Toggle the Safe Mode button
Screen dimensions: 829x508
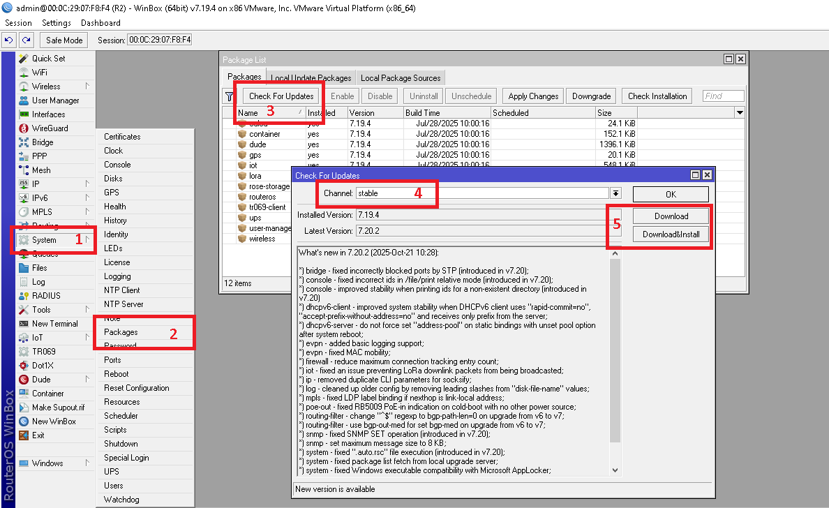pos(64,40)
